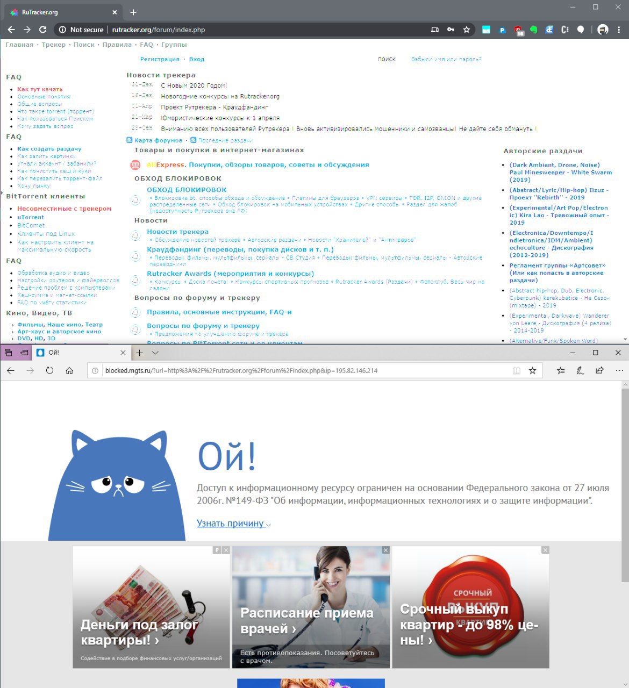Toggle reading view in Edge address bar

coord(517,370)
